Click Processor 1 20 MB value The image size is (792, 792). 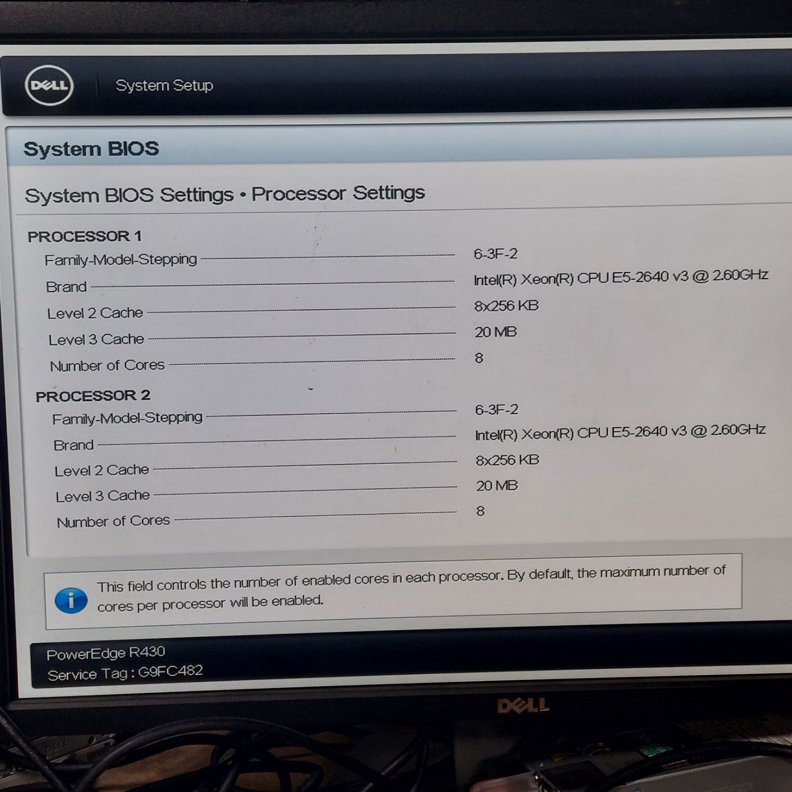pos(495,332)
